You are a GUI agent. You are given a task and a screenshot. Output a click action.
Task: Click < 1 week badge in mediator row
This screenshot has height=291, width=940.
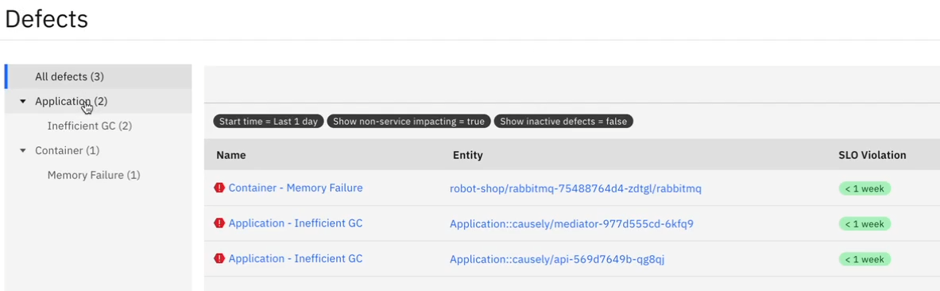[865, 223]
